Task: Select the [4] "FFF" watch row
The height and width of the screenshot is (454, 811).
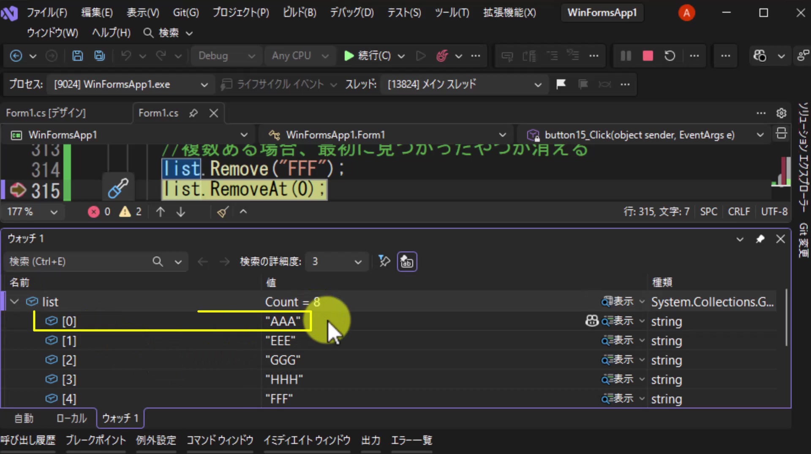Action: (x=389, y=399)
